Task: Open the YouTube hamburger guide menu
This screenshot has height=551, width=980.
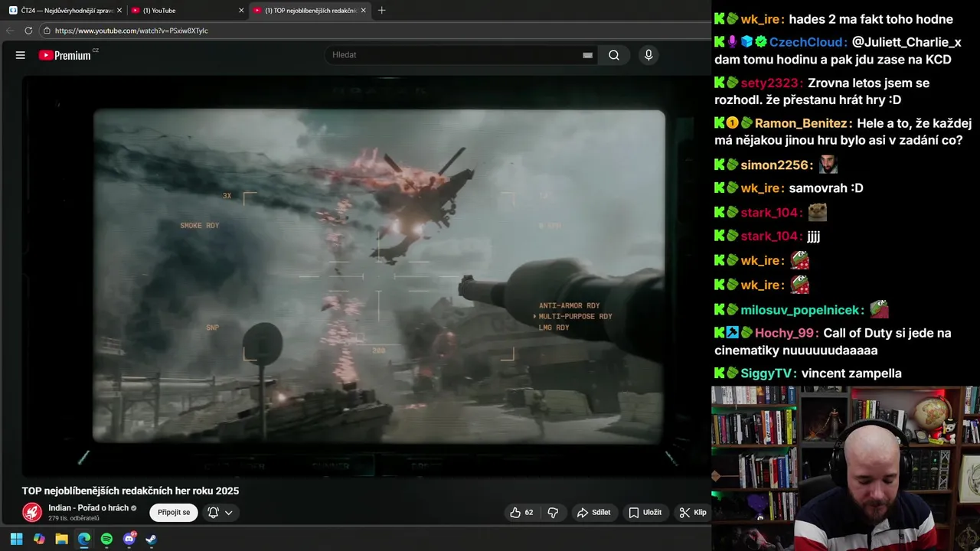Action: (x=21, y=55)
